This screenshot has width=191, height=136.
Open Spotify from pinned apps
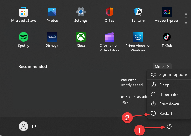coord(24,40)
